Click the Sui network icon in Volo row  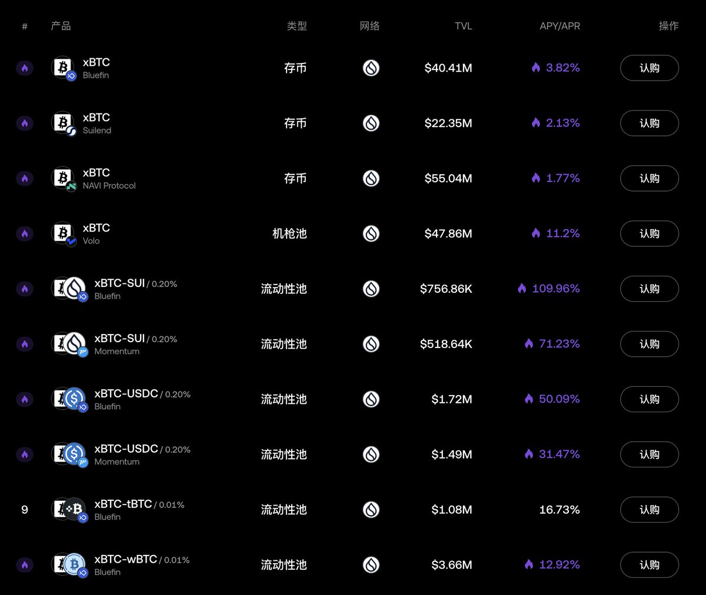point(371,234)
